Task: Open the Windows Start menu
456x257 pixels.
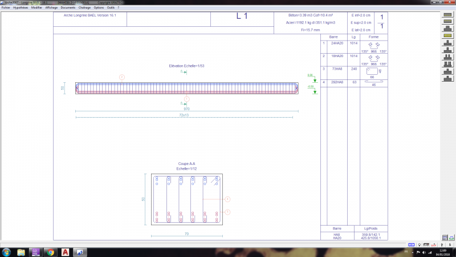Action: (x=6, y=252)
